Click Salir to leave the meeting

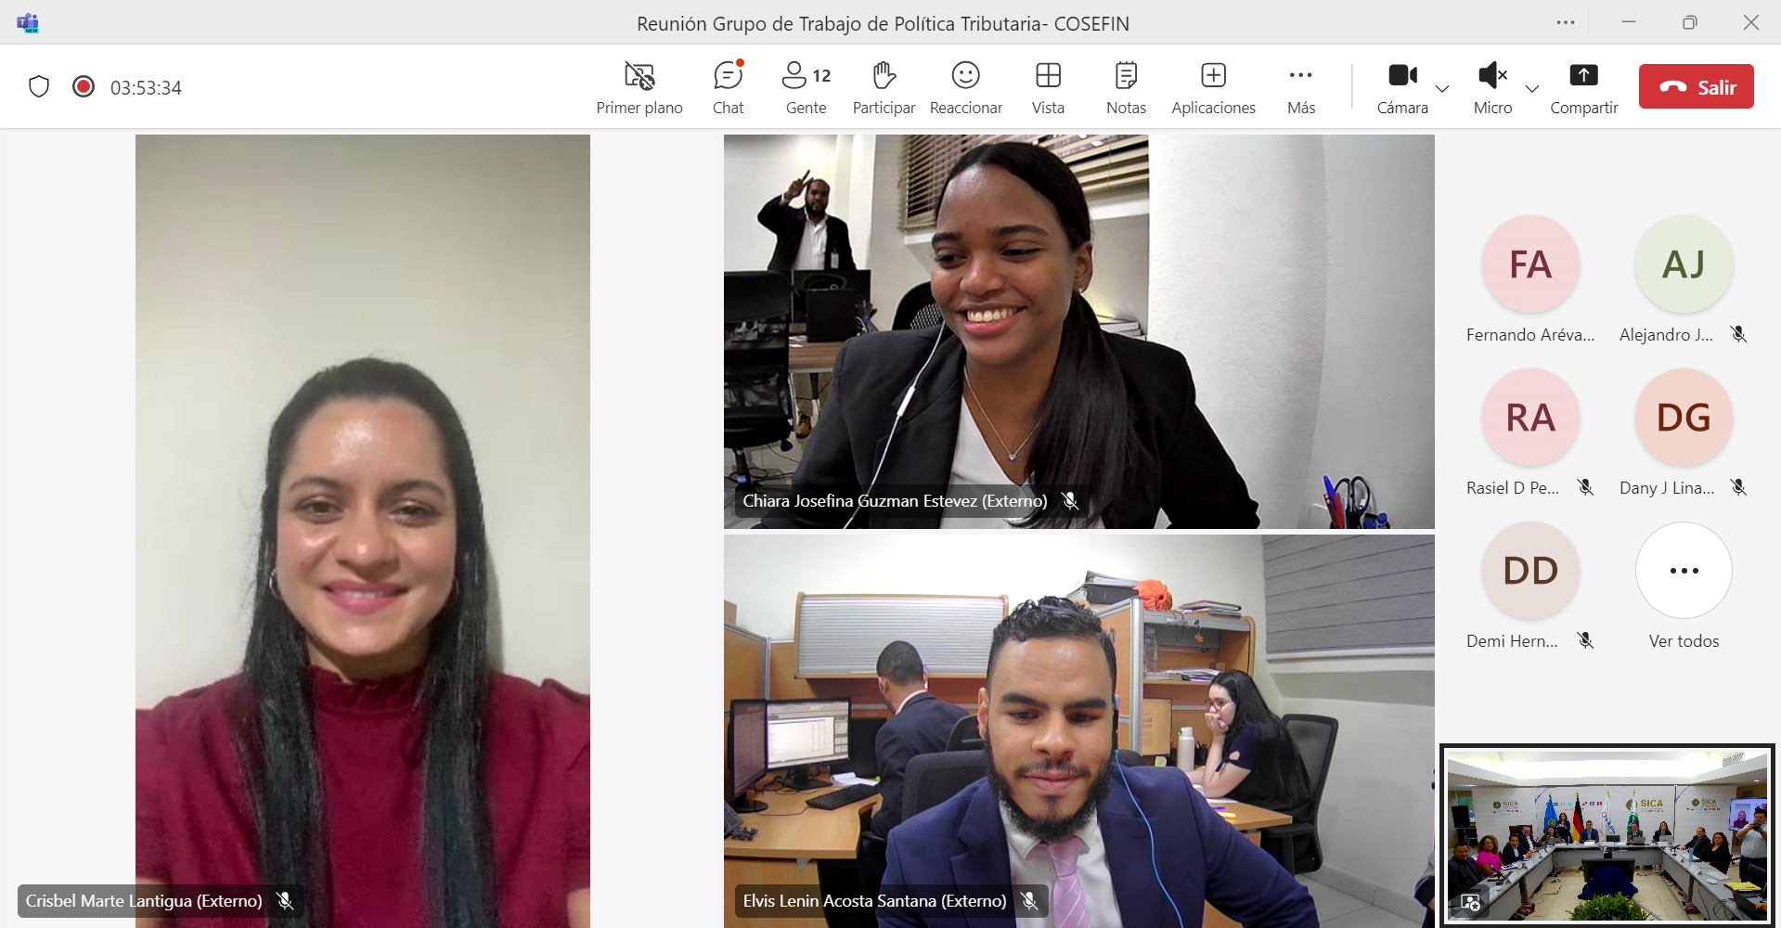coord(1696,87)
